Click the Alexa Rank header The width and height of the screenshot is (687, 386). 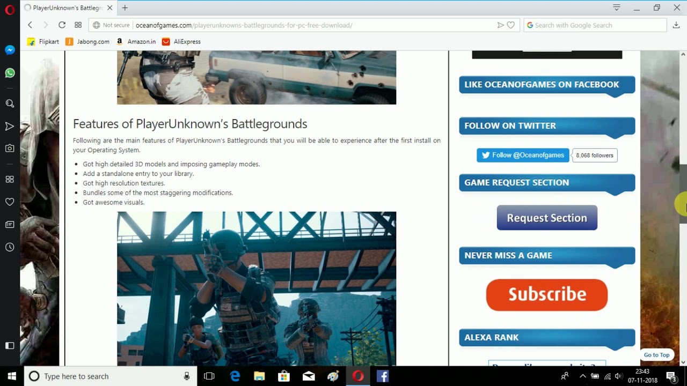[547, 338]
